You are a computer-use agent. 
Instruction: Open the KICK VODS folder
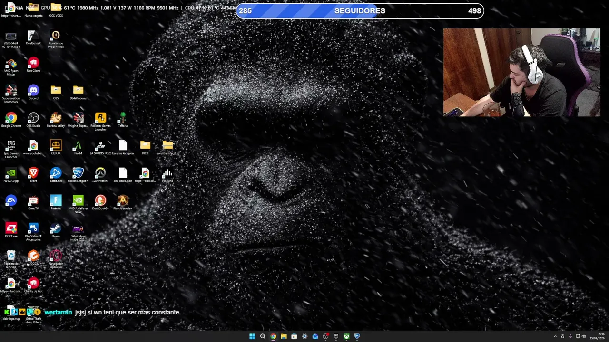(56, 10)
